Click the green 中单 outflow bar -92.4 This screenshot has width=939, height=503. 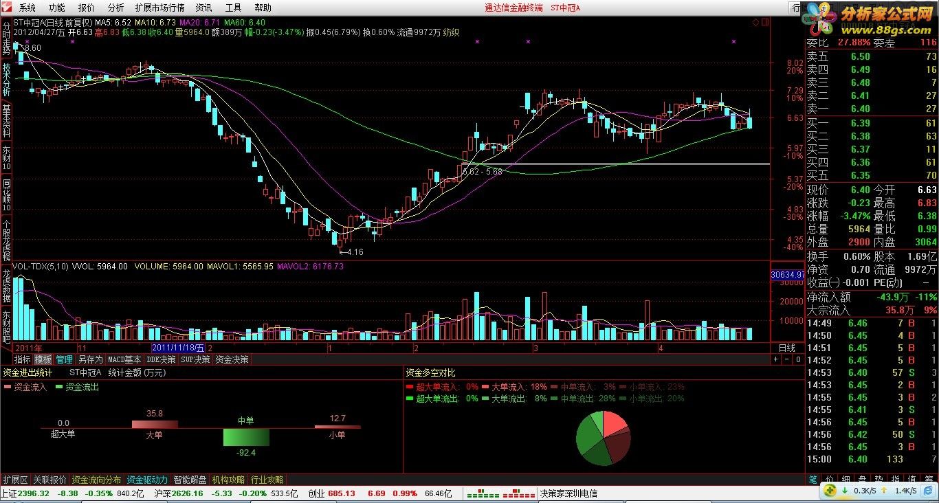[x=246, y=438]
